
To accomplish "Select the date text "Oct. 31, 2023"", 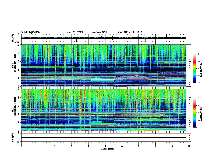I will click(75, 32).
